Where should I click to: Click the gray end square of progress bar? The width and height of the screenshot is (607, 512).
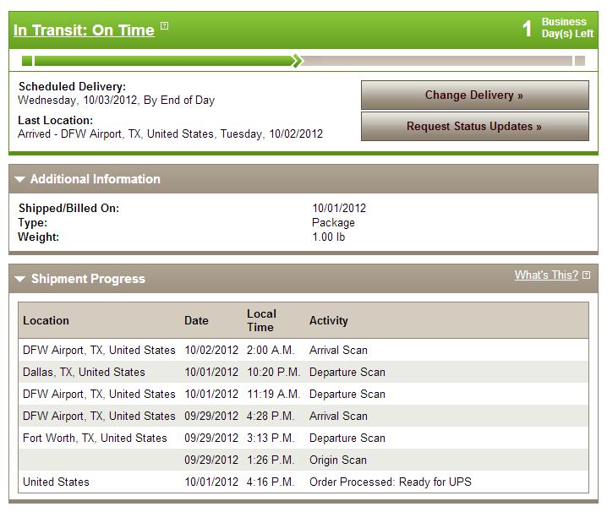579,61
